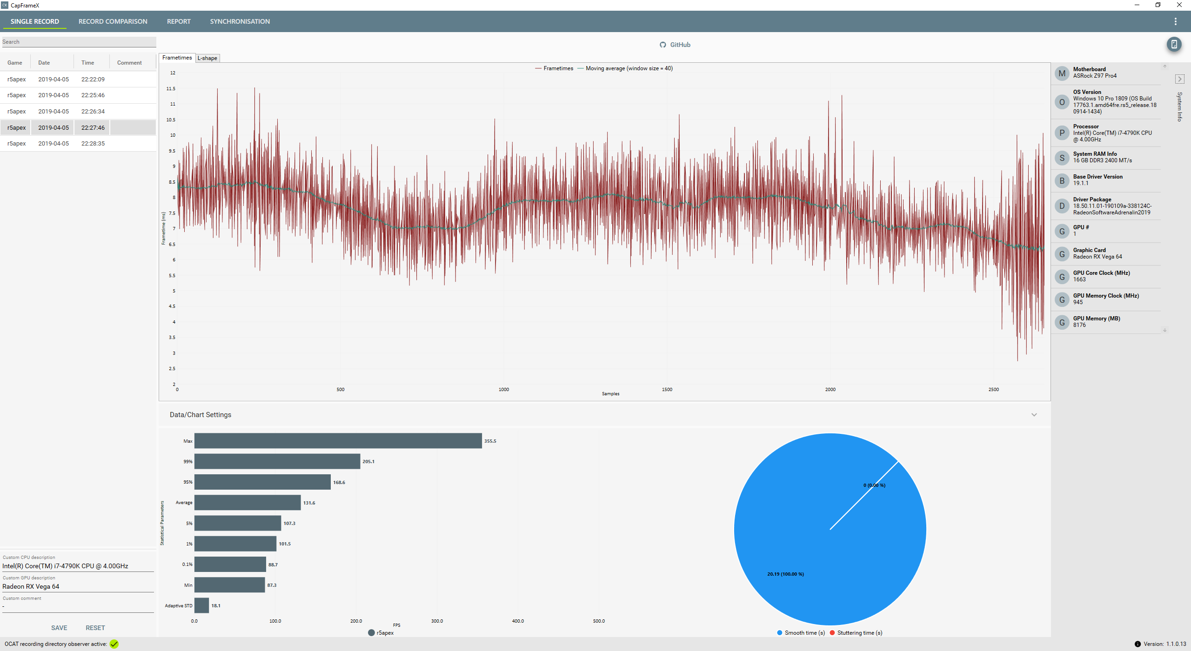Switch to the L-shape chart tab

click(x=207, y=58)
